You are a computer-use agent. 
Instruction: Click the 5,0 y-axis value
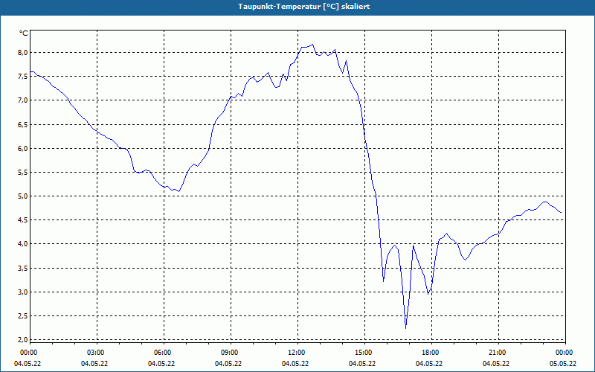[23, 196]
